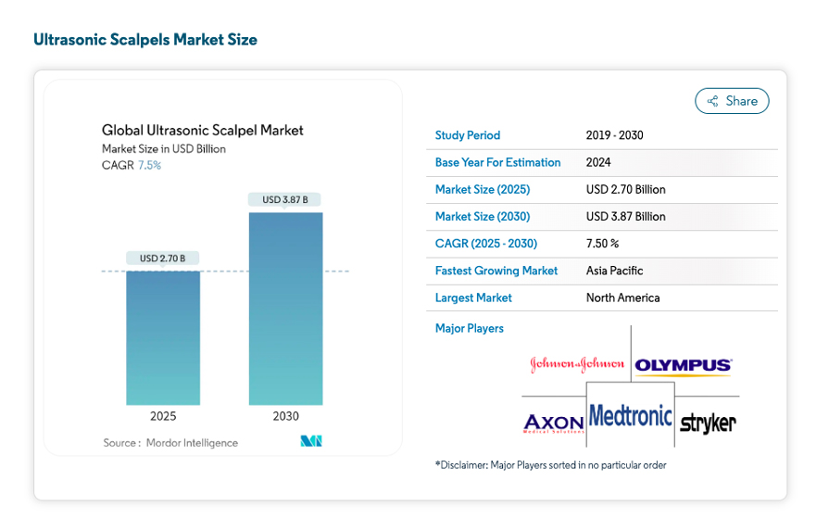Click the CAGR (2025 - 2030) label
Image resolution: width=829 pixels, height=531 pixels.
pyautogui.click(x=486, y=244)
